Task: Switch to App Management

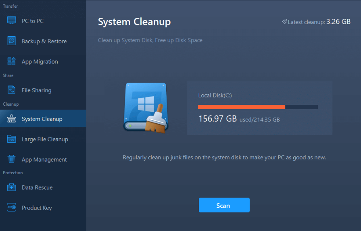Action: (44, 160)
